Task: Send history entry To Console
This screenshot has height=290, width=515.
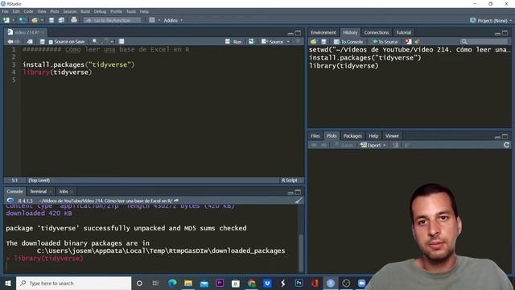Action: [x=348, y=42]
